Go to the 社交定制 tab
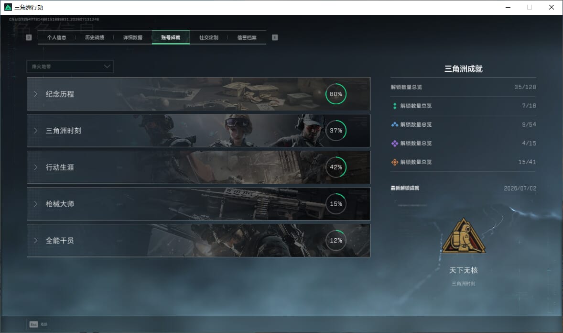Screen dimensions: 563x333 [x=209, y=37]
